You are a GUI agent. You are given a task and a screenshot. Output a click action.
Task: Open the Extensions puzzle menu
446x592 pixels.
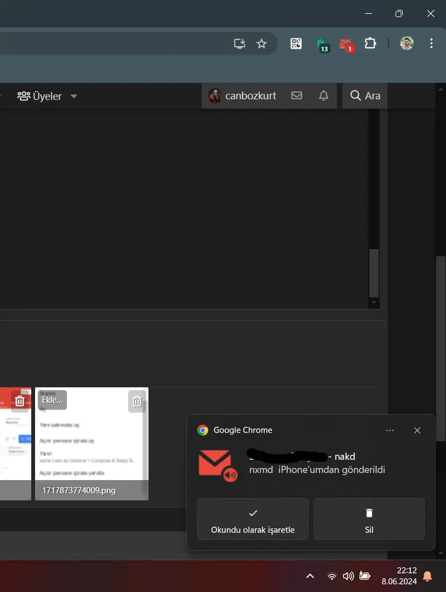[x=370, y=43]
